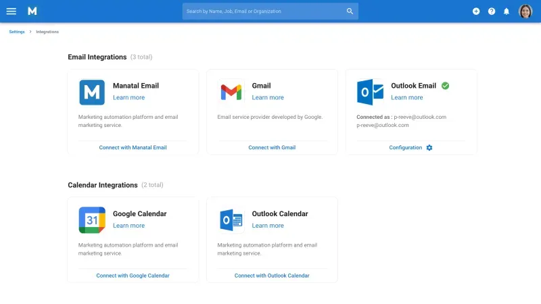
Task: Open Learn more under Gmail
Action: [268, 97]
